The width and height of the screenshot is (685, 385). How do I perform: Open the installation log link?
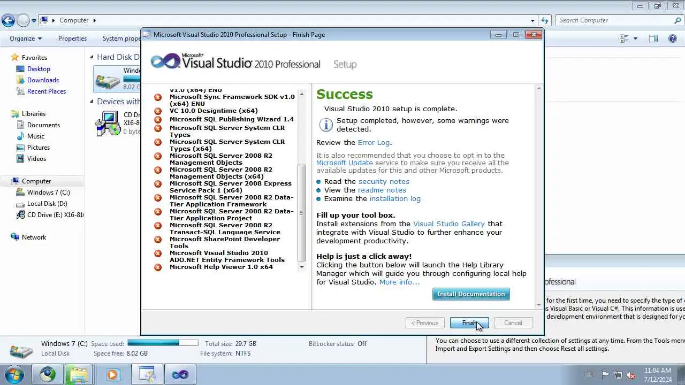click(395, 198)
